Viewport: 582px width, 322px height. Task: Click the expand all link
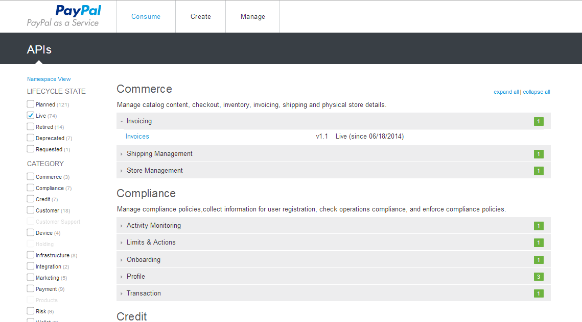[506, 92]
